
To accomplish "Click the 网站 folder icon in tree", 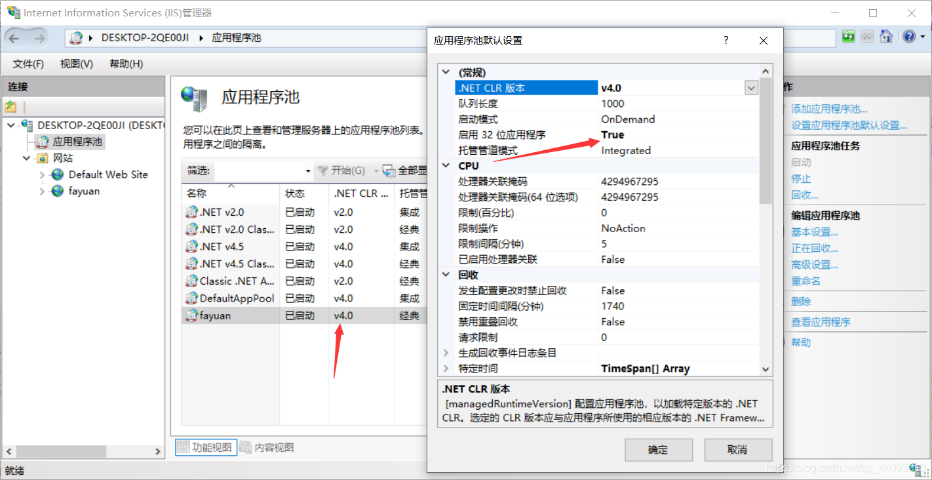I will [42, 158].
